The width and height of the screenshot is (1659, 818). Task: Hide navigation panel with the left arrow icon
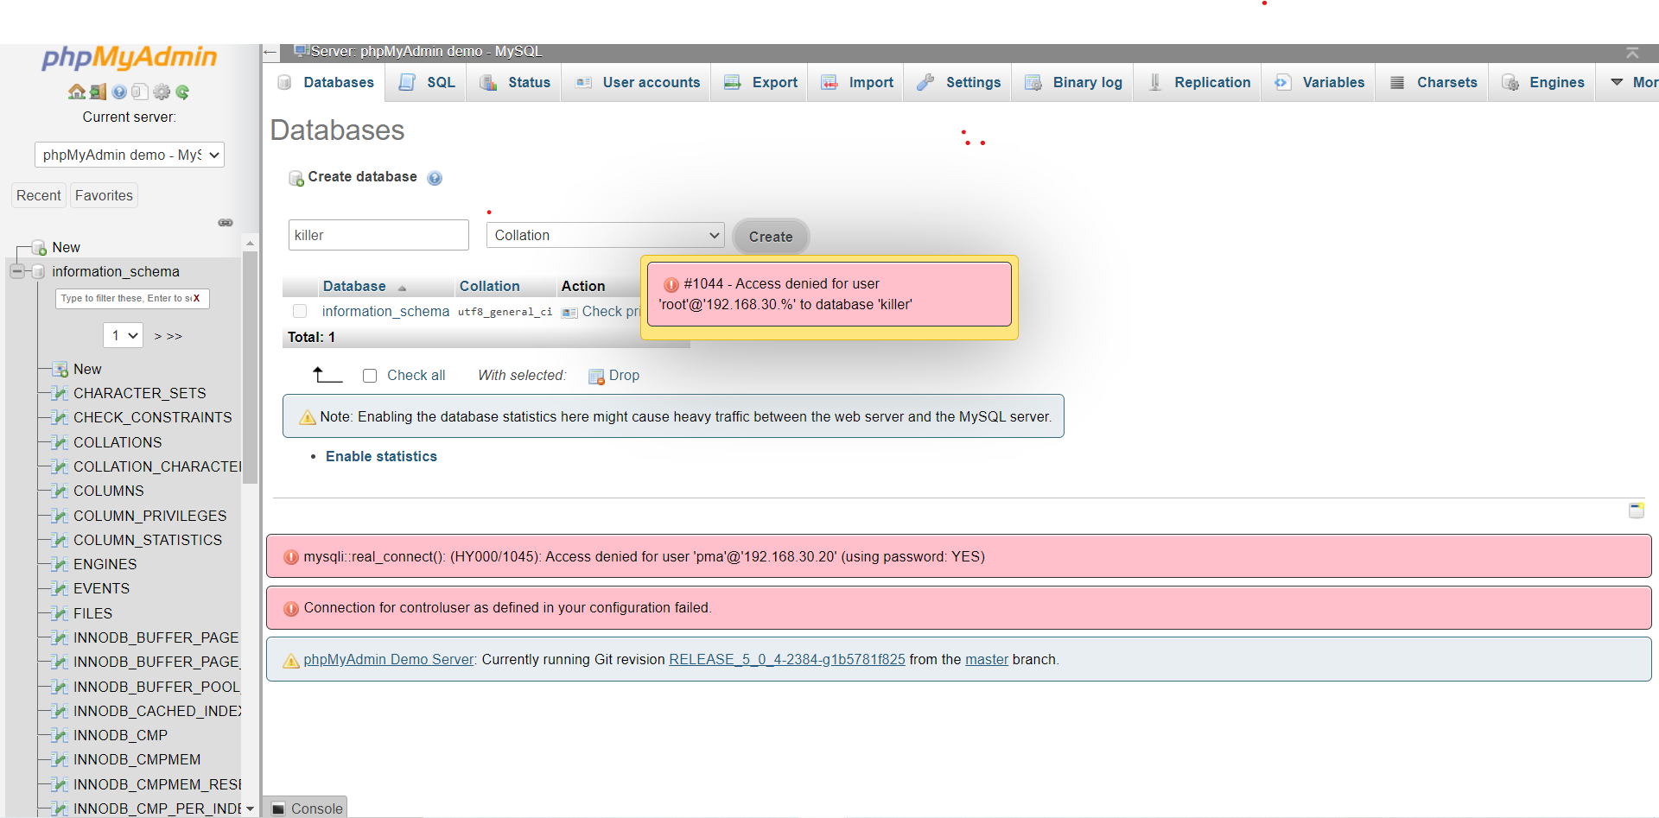point(270,53)
